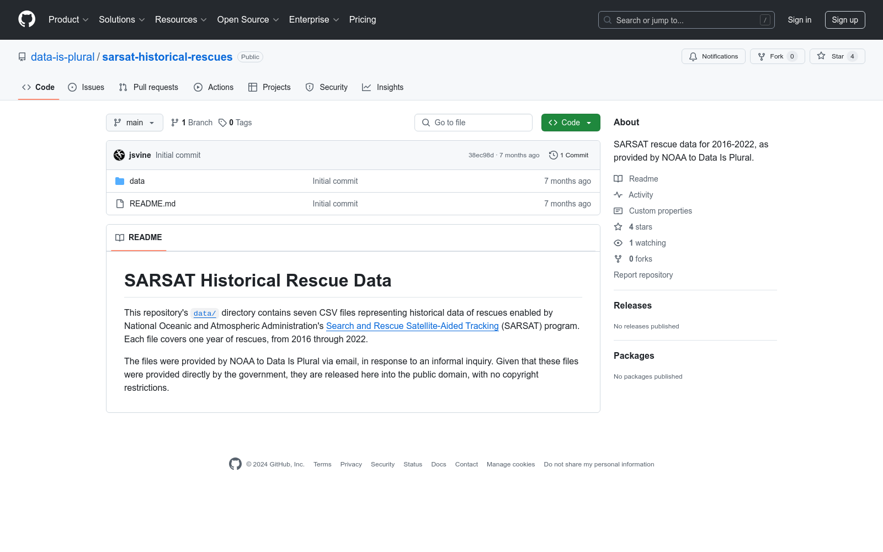This screenshot has width=883, height=552.
Task: Click the repository icon beside data-is-plural
Action: click(22, 57)
